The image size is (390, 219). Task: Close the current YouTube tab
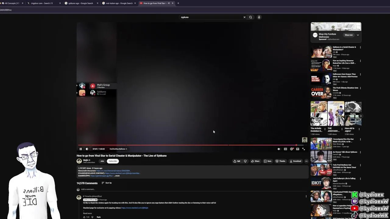(173, 3)
